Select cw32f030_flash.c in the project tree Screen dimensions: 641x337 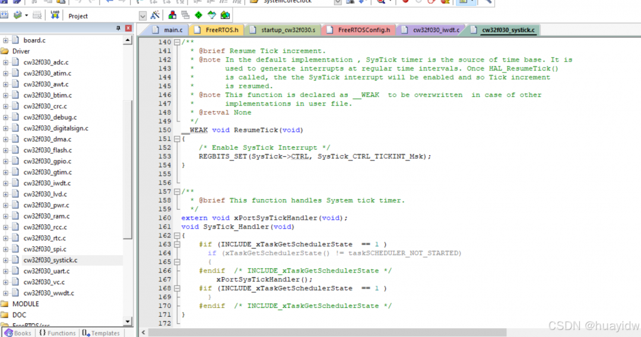pos(47,150)
